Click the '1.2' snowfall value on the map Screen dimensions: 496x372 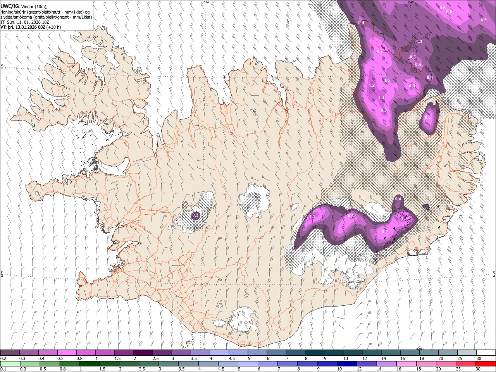(372, 86)
